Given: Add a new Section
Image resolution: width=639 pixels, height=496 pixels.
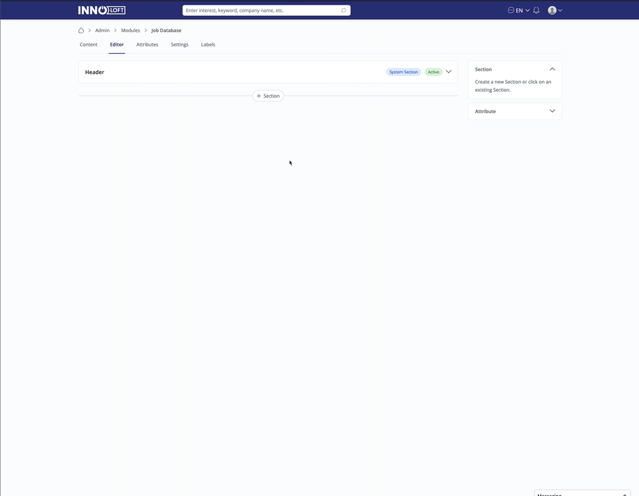Looking at the screenshot, I should (268, 96).
